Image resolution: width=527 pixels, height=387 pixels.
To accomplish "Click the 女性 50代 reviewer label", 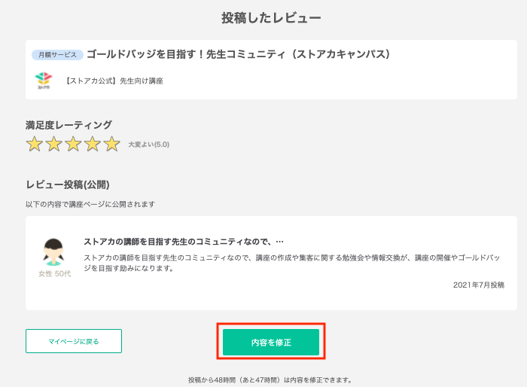I will (x=54, y=274).
